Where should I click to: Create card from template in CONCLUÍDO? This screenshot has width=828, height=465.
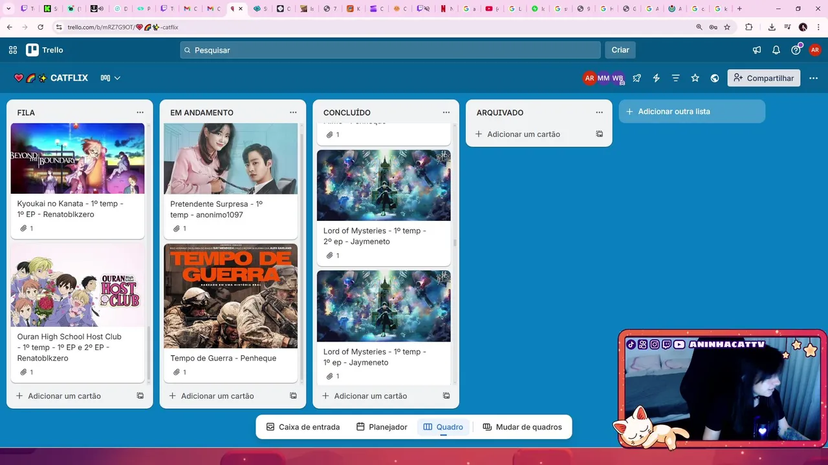446,396
